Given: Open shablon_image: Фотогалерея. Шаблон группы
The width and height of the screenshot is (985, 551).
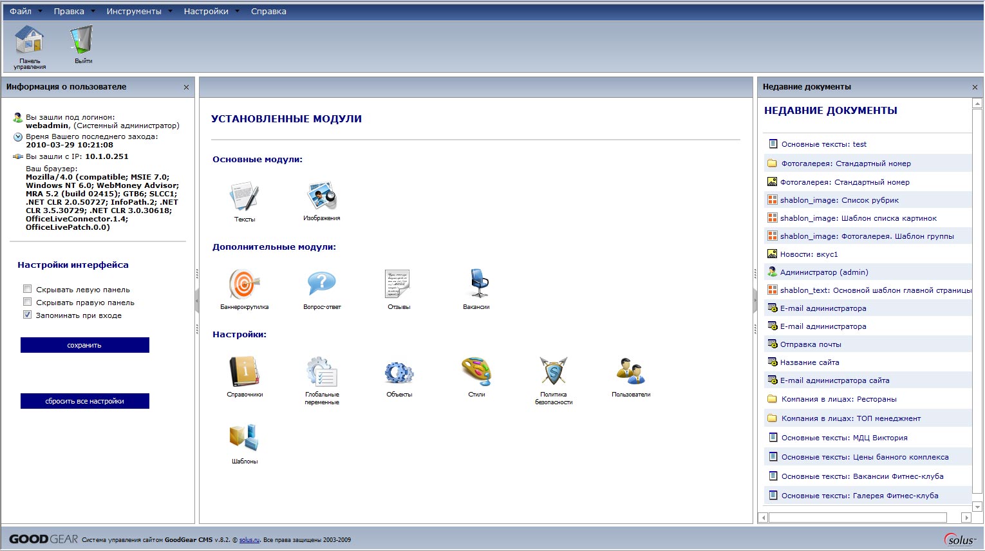Looking at the screenshot, I should coord(868,236).
